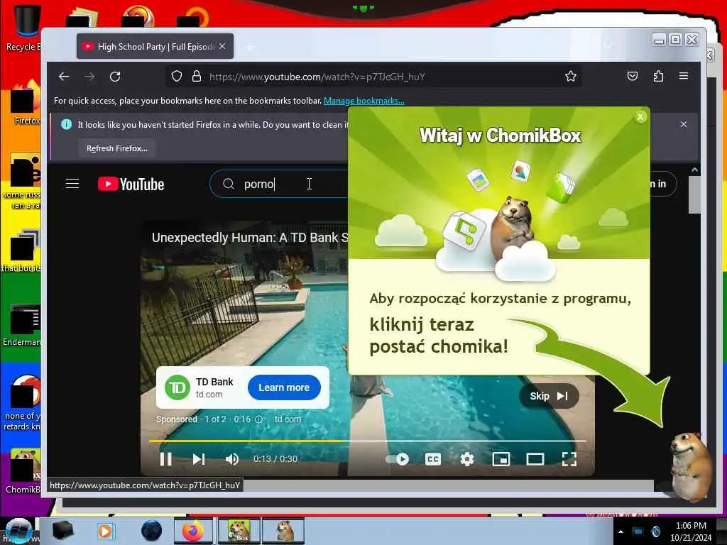Open the Firefox desktop shortcut
The width and height of the screenshot is (727, 545).
(26, 102)
